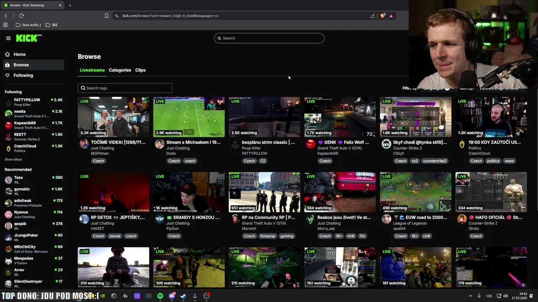Click the countertrike2 tag
The height and width of the screenshot is (302, 538).
click(x=434, y=161)
